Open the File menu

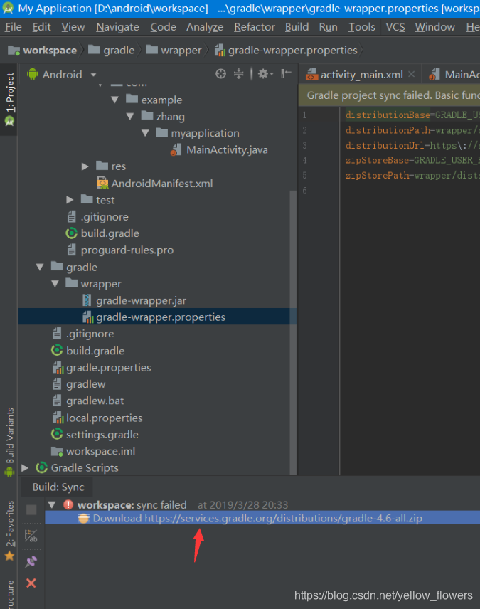(14, 27)
